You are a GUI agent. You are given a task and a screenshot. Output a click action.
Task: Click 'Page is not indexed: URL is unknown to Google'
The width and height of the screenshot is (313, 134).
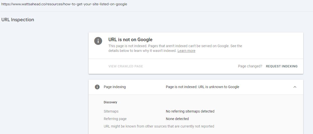[x=203, y=87]
